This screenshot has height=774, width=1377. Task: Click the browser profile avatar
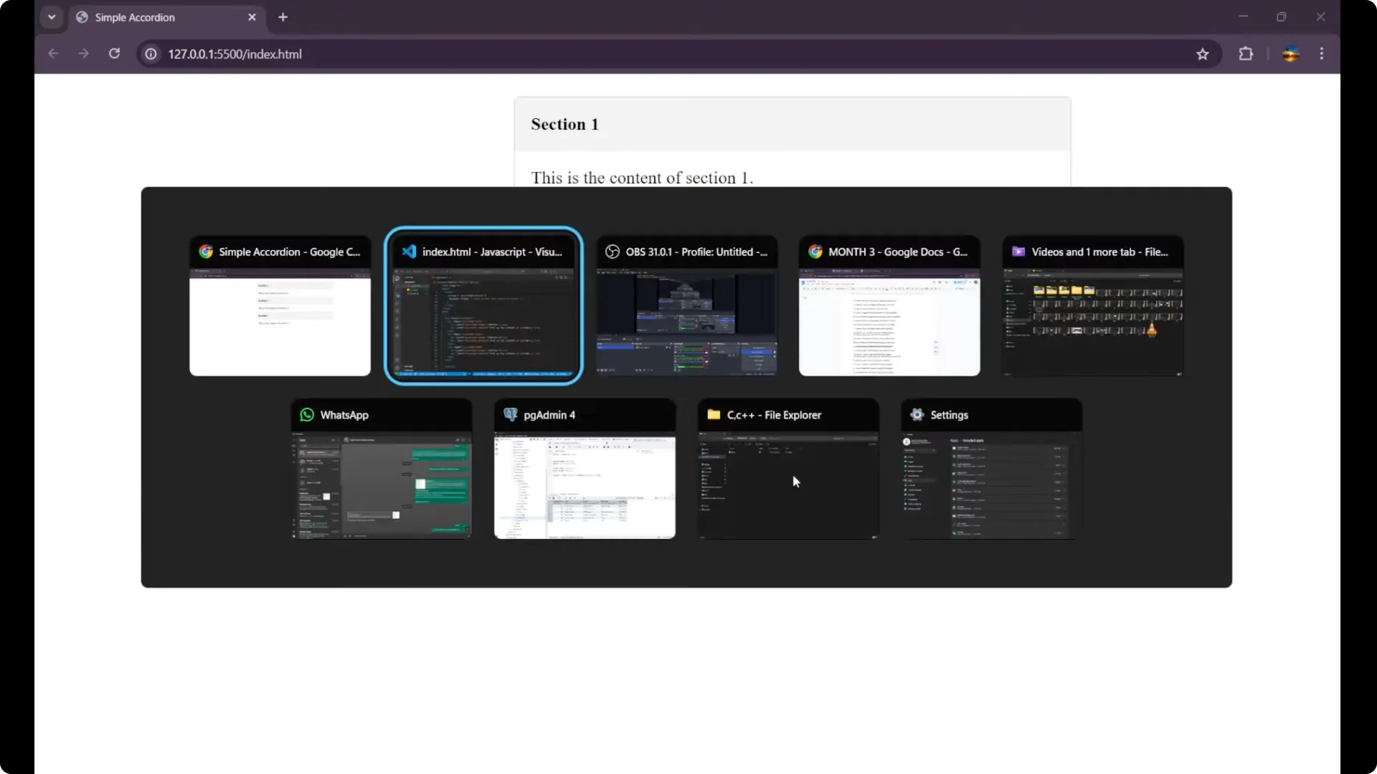point(1291,54)
